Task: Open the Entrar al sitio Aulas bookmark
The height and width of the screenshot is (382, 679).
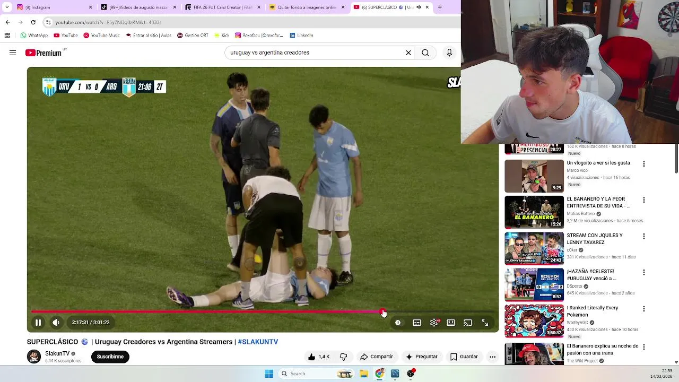Action: pos(149,36)
